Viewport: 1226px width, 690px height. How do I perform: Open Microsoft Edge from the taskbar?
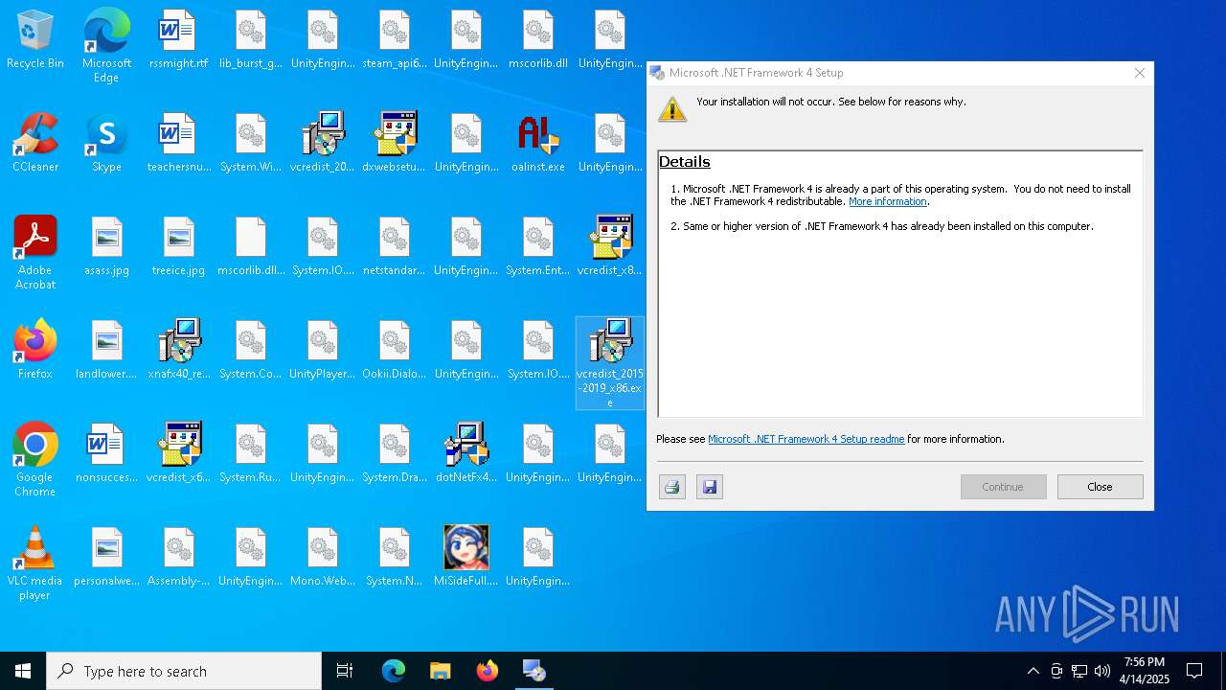click(394, 671)
